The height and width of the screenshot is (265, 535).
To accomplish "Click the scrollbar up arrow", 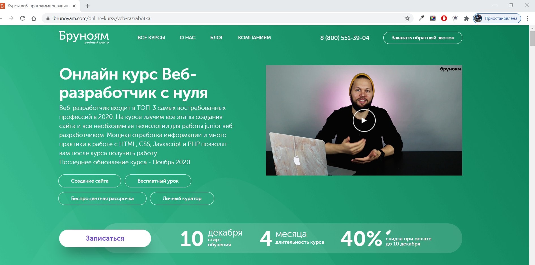I will [532, 28].
